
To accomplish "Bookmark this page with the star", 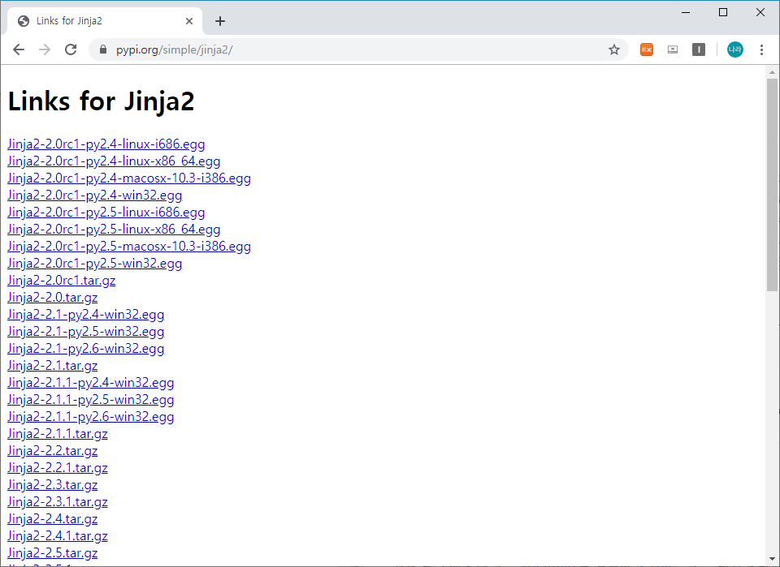I will 614,49.
